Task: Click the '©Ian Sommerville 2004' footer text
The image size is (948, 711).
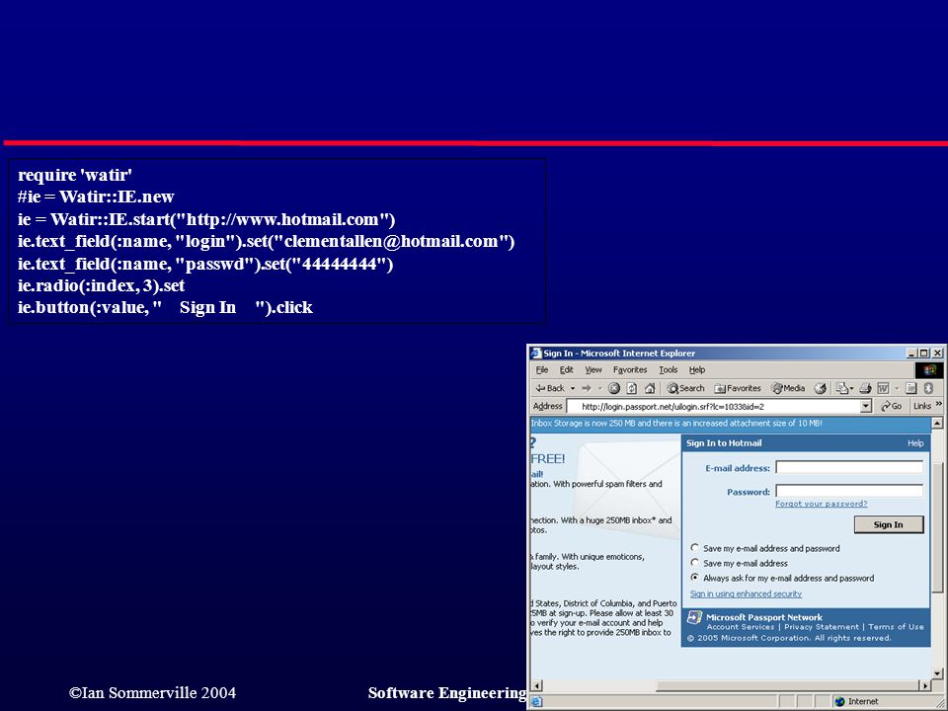Action: coord(152,693)
